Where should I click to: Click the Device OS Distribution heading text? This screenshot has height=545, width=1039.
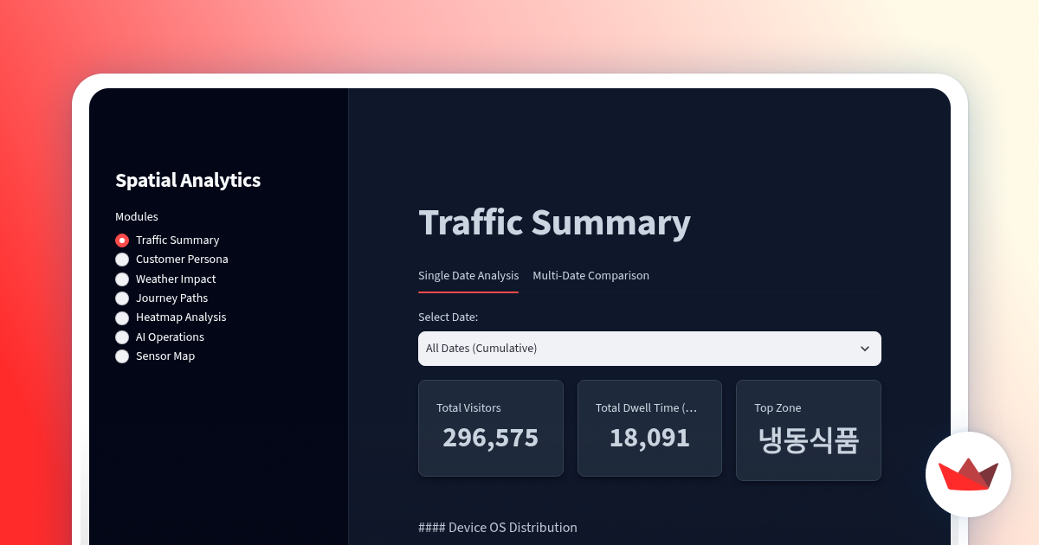coord(498,528)
